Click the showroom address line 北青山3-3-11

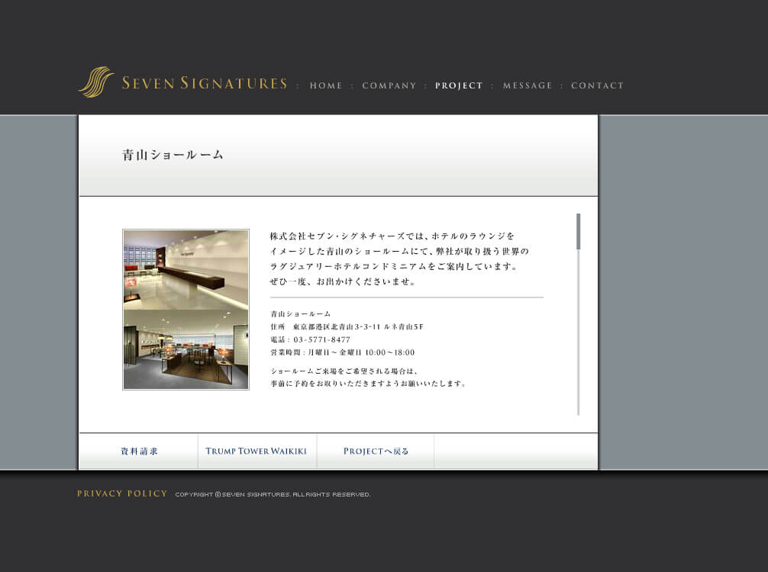(347, 326)
